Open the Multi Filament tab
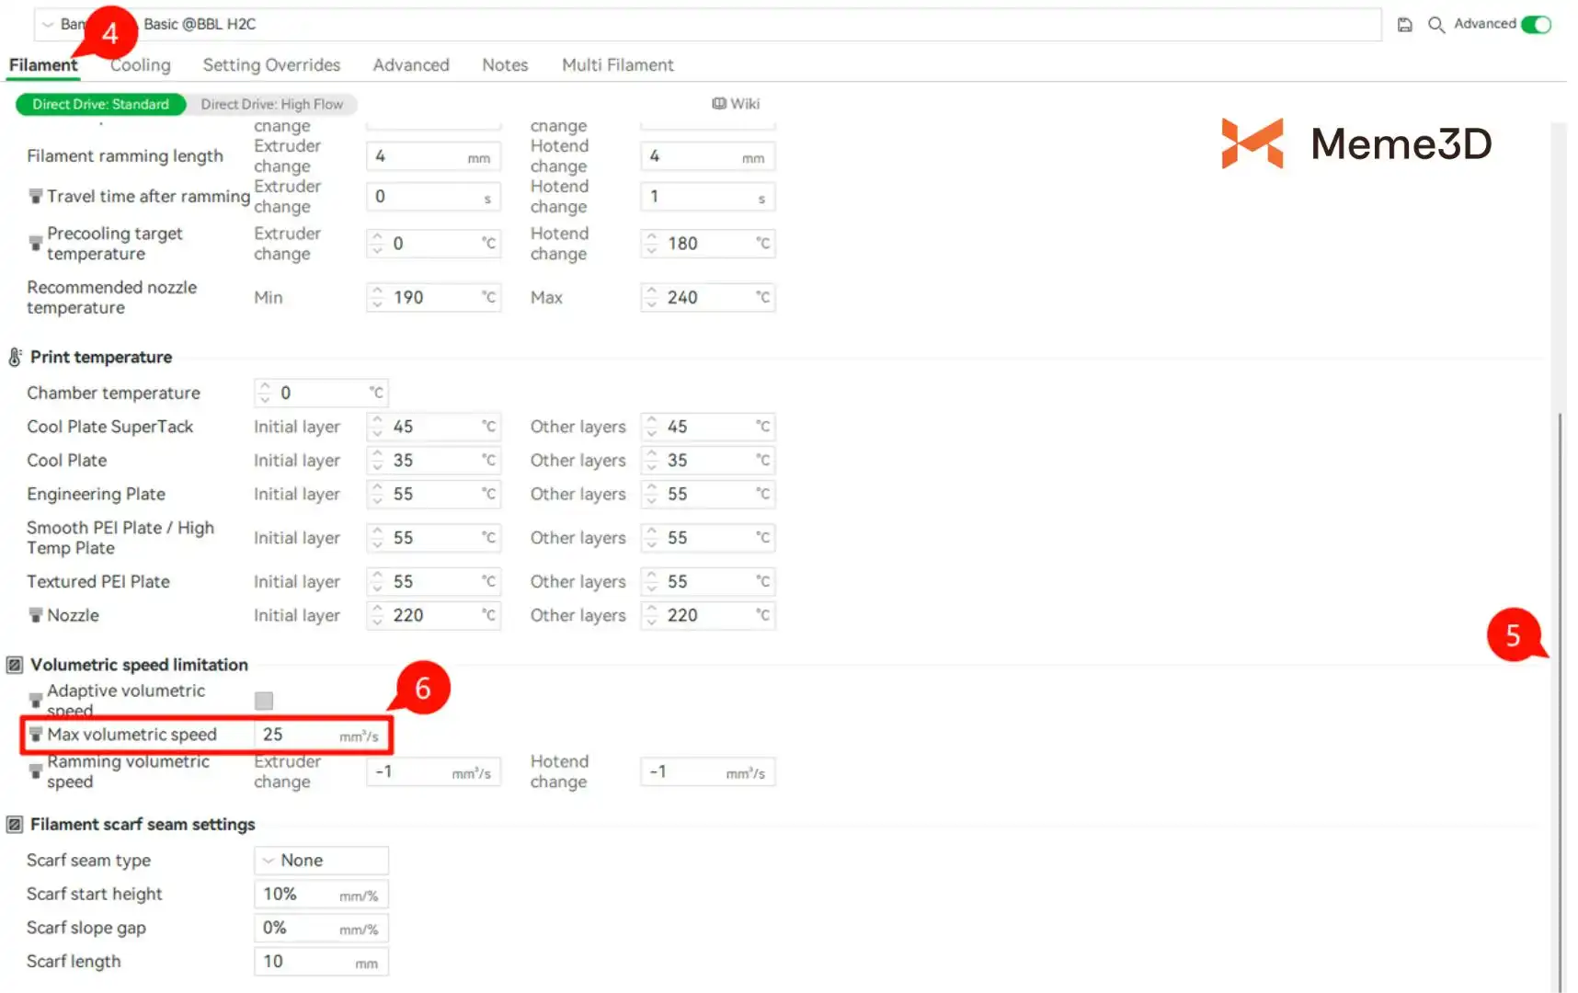This screenshot has height=993, width=1578. click(617, 65)
